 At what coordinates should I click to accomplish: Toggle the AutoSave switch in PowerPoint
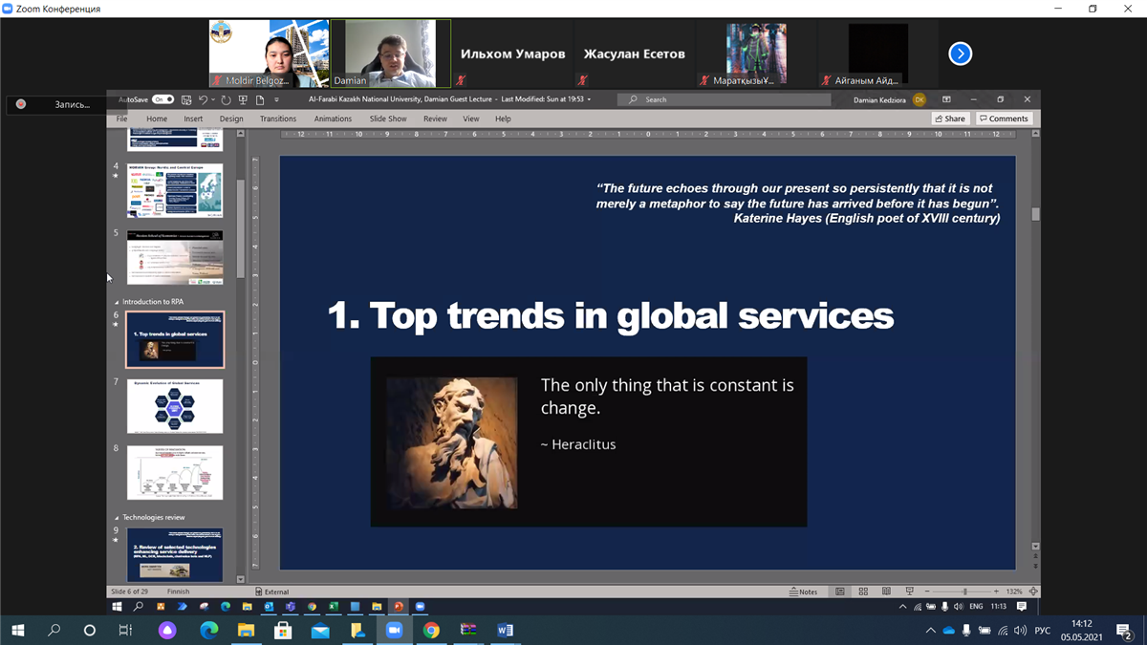click(x=163, y=99)
